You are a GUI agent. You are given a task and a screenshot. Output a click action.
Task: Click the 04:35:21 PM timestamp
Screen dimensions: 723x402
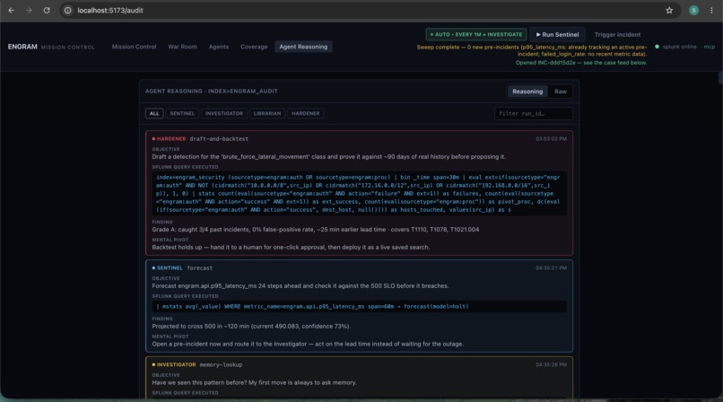[551, 267]
